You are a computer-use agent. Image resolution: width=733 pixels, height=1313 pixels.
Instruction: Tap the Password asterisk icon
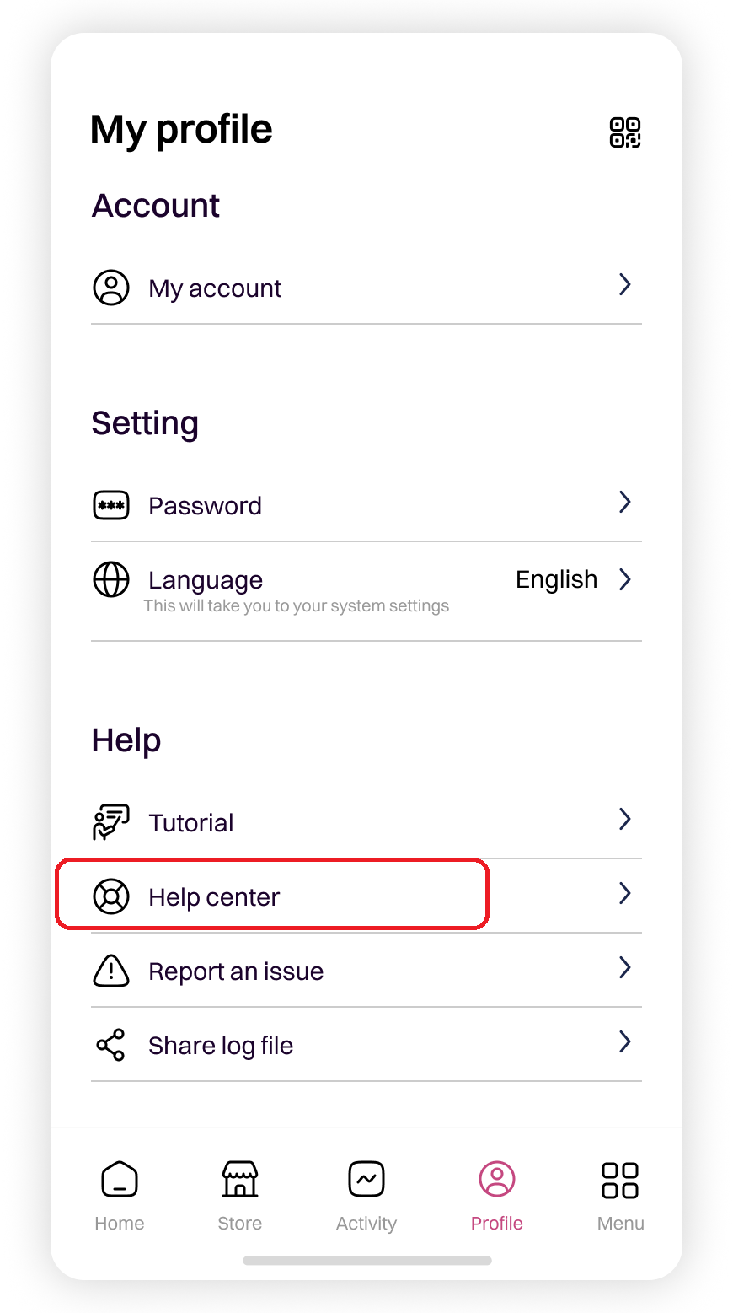[111, 505]
